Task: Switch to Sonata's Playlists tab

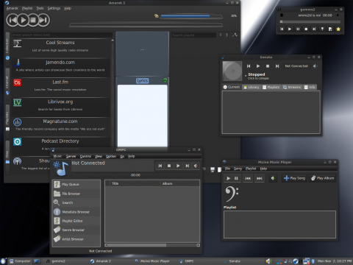Action: pos(271,87)
